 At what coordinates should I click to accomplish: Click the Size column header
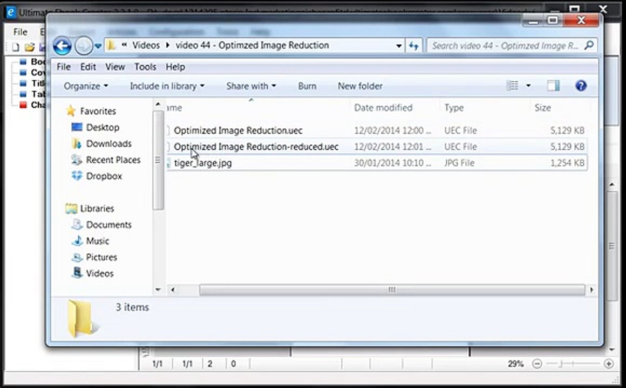coord(542,108)
